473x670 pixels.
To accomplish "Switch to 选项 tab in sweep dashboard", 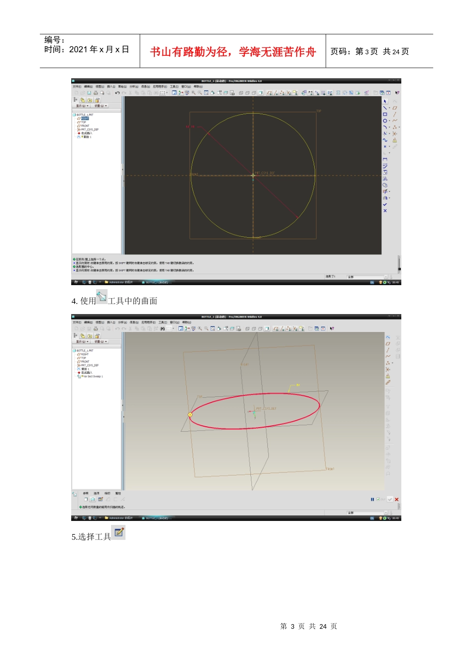I will [x=97, y=494].
